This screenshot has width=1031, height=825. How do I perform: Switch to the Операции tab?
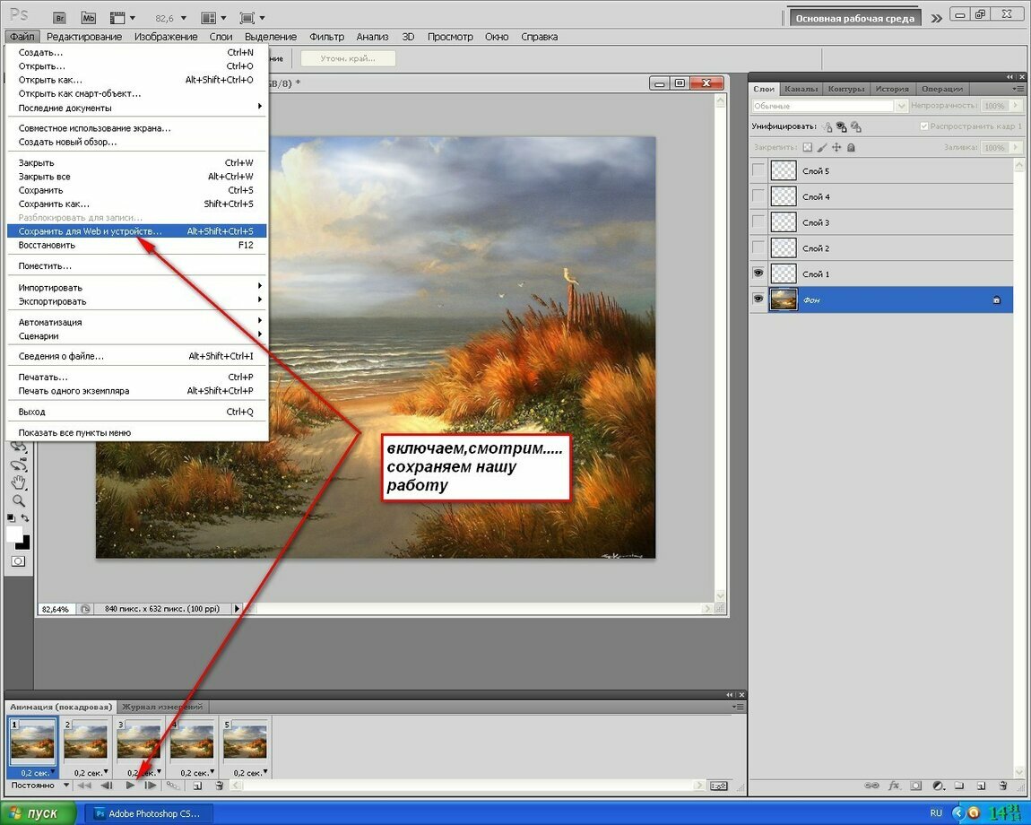point(941,89)
